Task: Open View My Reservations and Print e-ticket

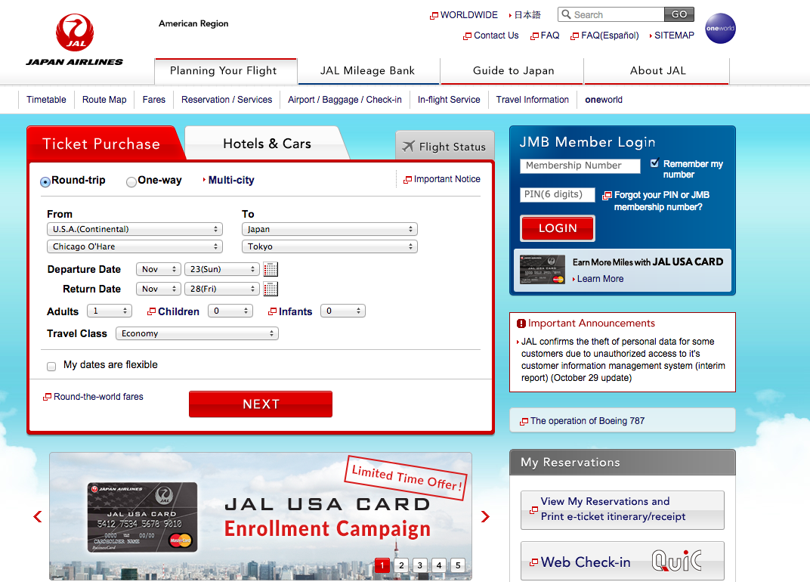Action: 623,509
